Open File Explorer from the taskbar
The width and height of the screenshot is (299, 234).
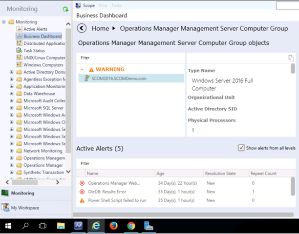click(61, 226)
